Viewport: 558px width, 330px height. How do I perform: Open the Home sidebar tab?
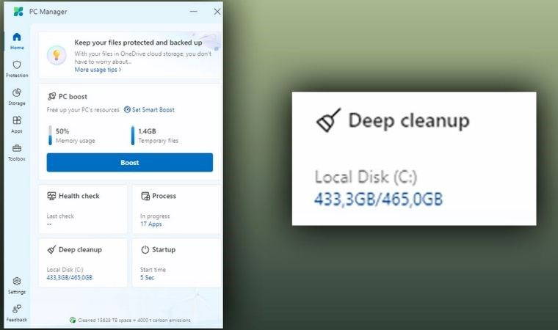click(x=17, y=40)
